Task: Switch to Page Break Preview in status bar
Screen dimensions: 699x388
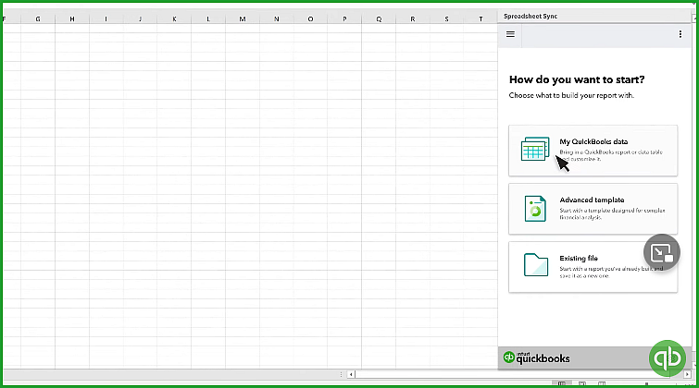Action: point(601,383)
